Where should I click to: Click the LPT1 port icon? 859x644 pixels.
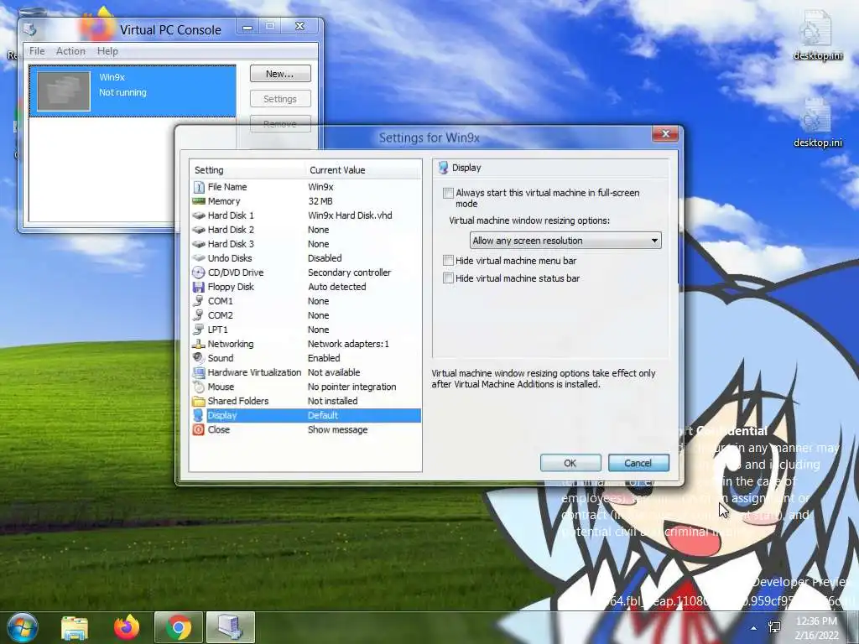point(199,329)
